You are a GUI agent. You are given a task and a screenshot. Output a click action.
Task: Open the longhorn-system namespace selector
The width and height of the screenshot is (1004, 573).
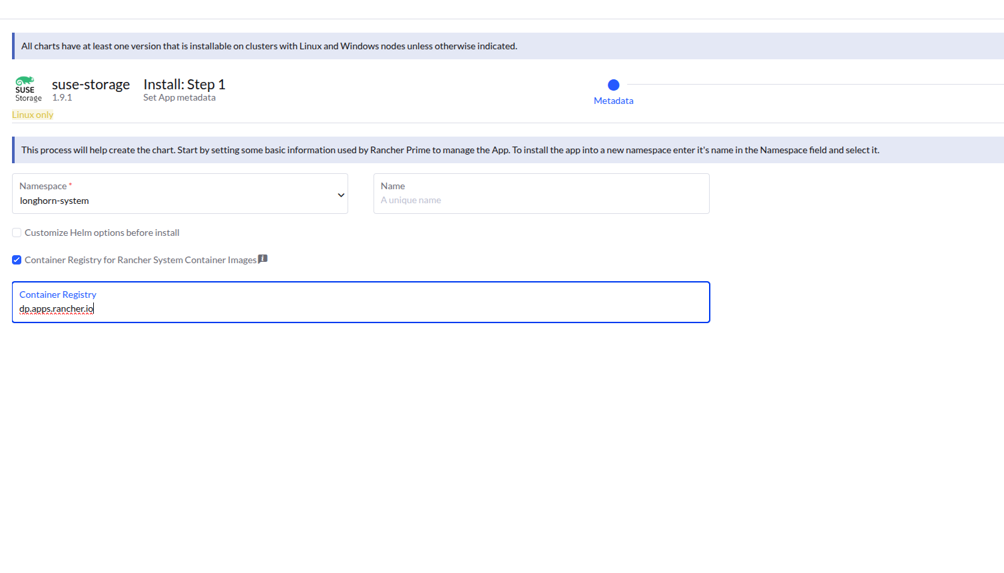point(173,201)
